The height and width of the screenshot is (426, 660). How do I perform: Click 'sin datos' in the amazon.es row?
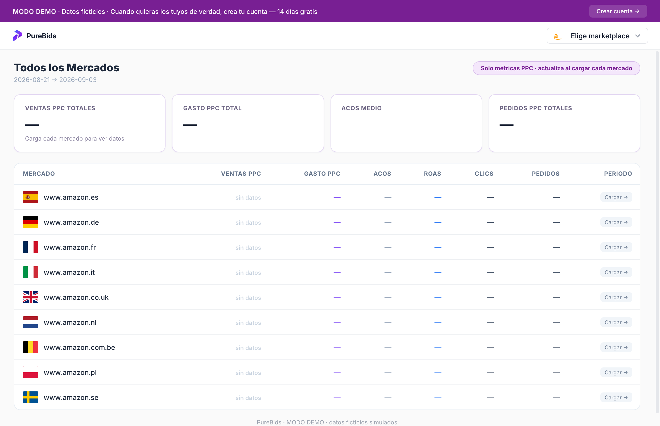coord(248,198)
